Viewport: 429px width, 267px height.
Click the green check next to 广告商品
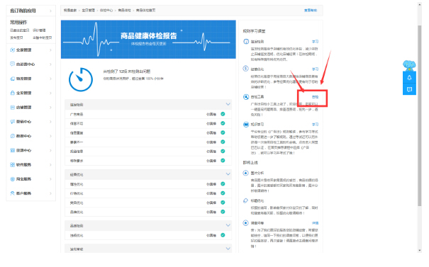tap(223, 114)
